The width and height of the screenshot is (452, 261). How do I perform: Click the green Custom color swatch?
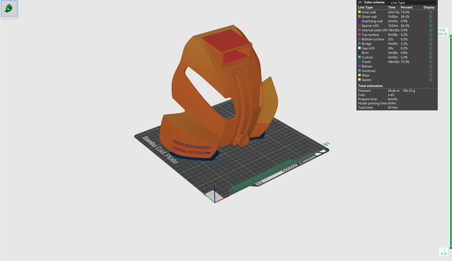pyautogui.click(x=359, y=57)
